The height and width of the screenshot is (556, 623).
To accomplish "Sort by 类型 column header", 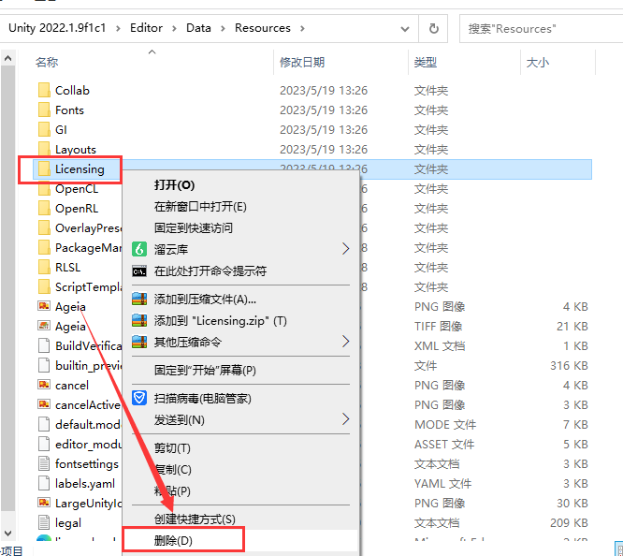I will click(426, 62).
